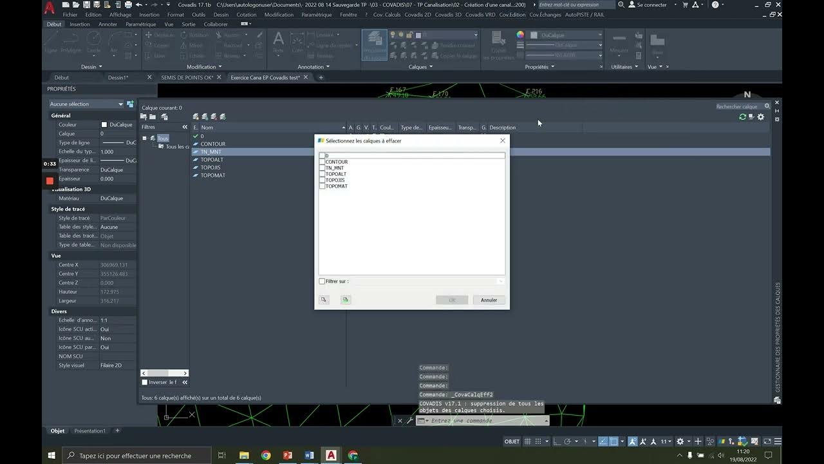Add a new drawing tab with plus
The image size is (824, 464).
click(321, 77)
